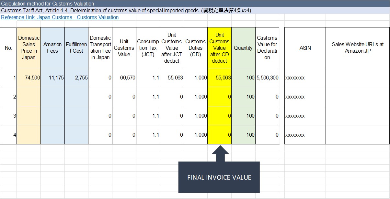Image resolution: width=390 pixels, height=199 pixels.
Task: Click the Unit Customs Value cell 60,570
Action: coord(124,78)
